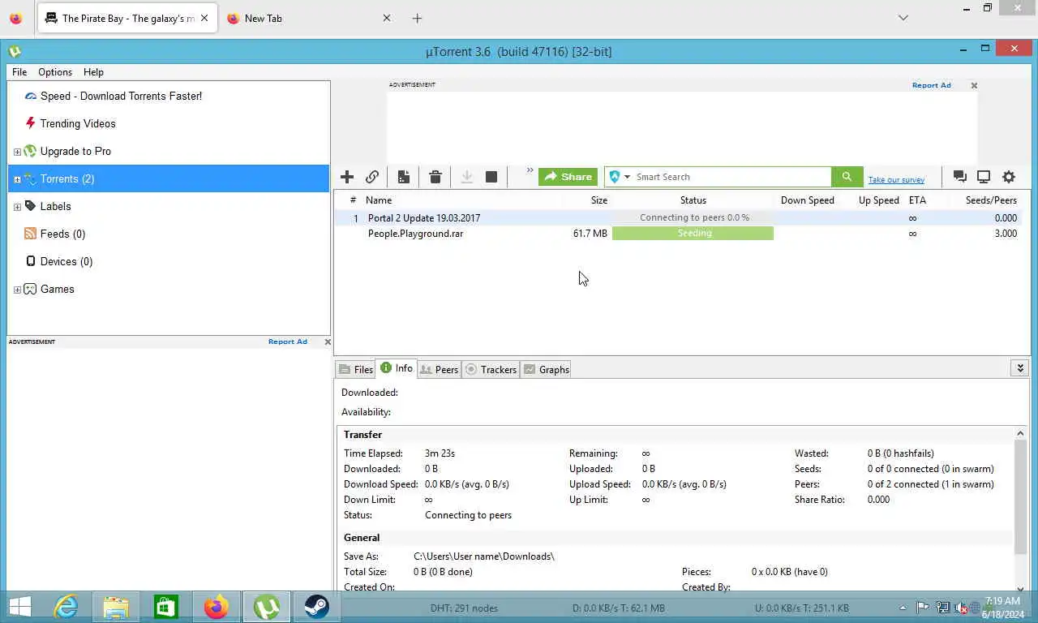Click the Seeding progress bar

pos(693,234)
